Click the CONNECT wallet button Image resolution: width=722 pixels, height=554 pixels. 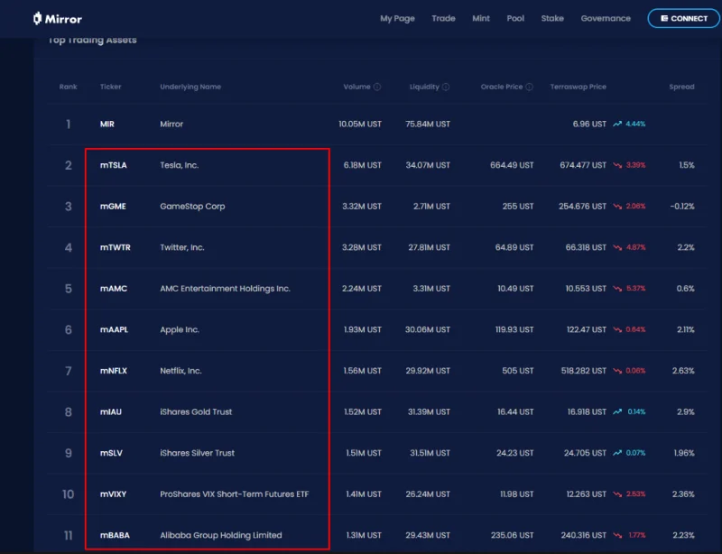pyautogui.click(x=684, y=18)
